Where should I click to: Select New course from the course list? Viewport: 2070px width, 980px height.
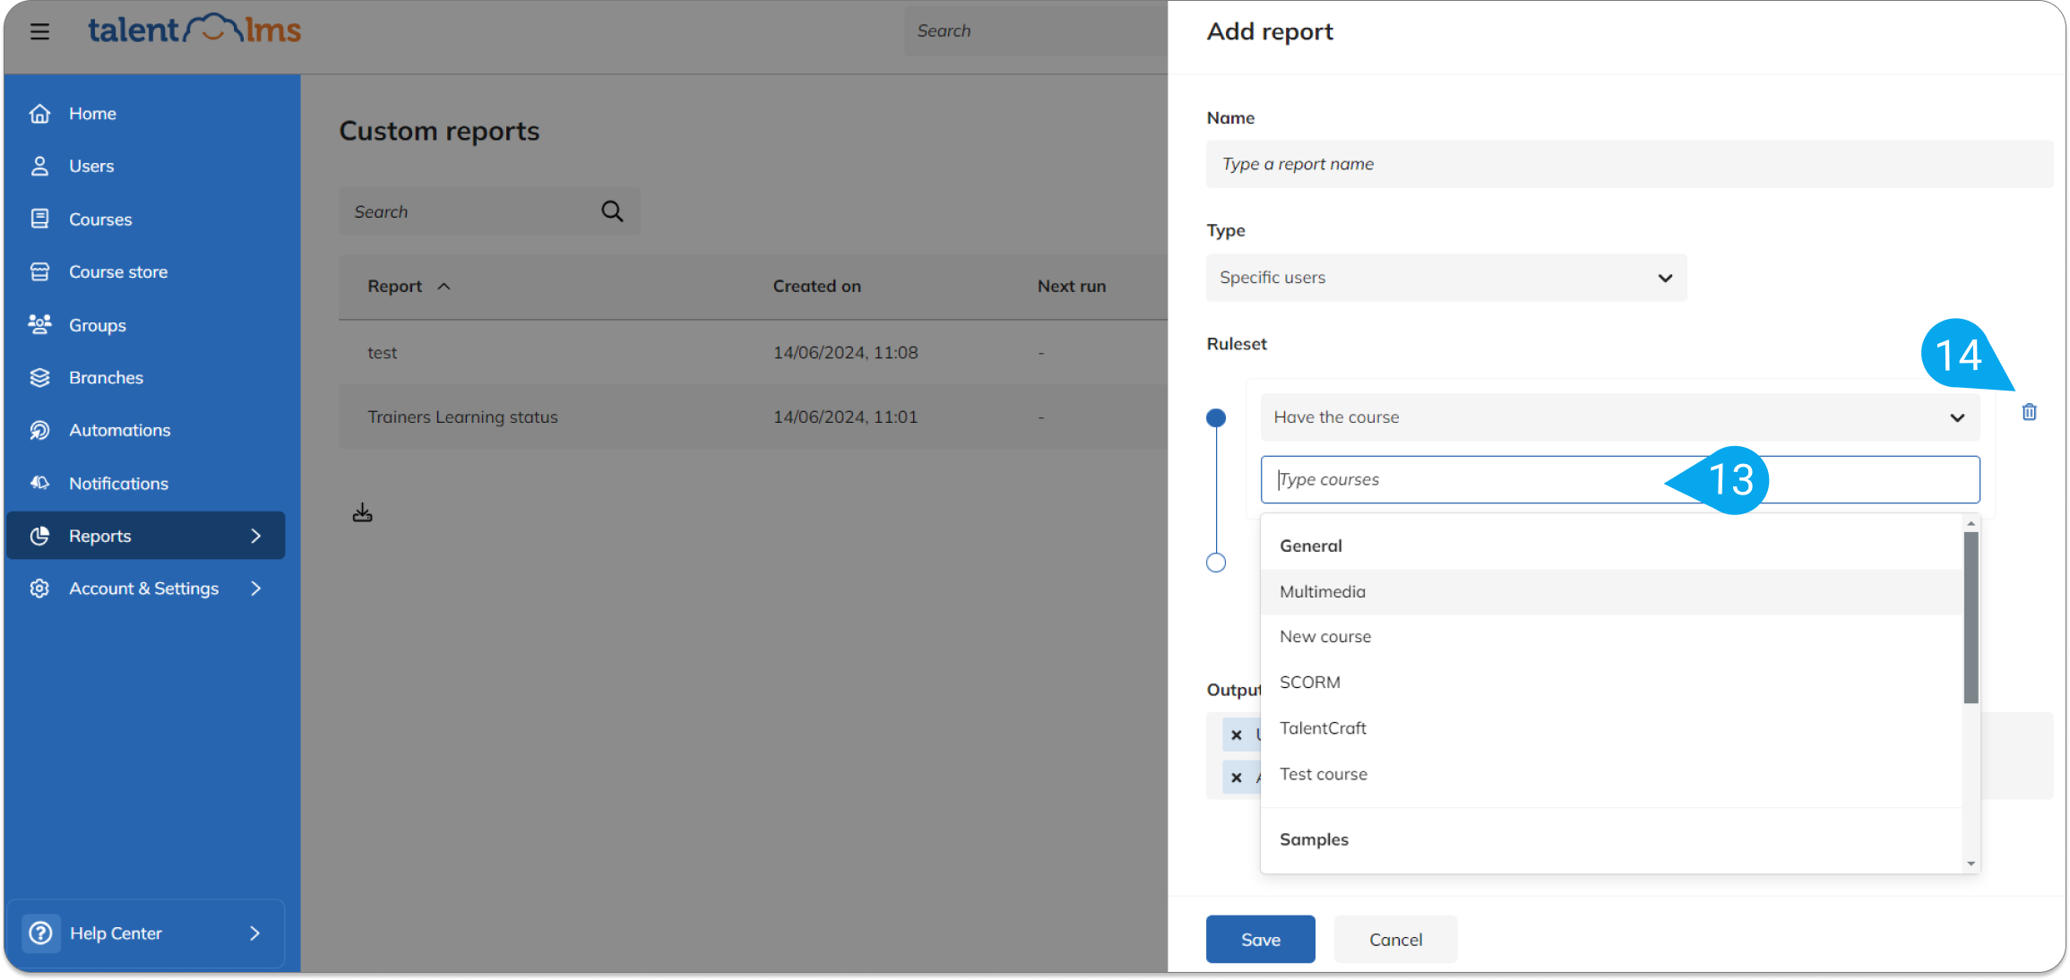(x=1611, y=637)
